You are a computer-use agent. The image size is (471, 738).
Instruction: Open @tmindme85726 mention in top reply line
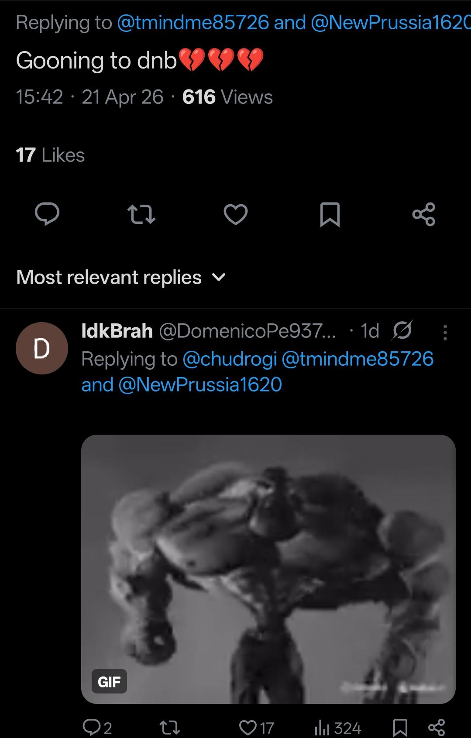pos(193,23)
